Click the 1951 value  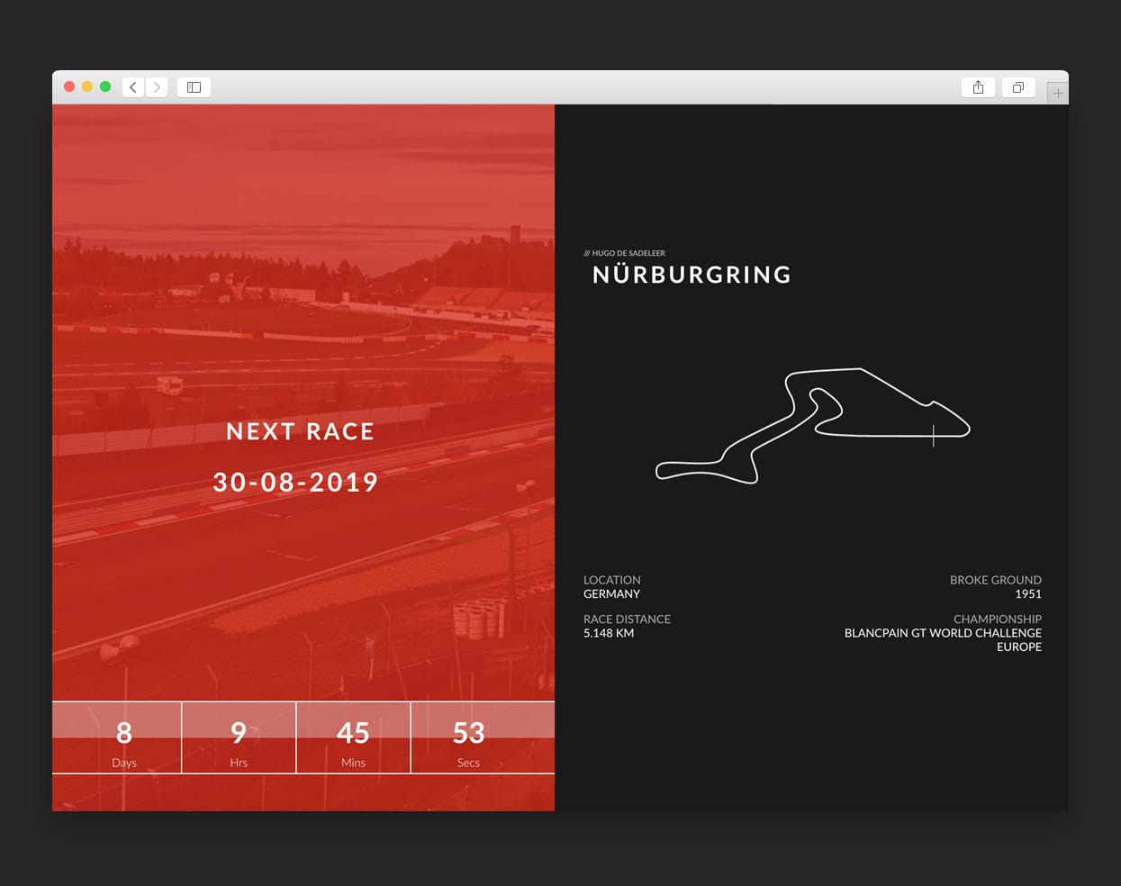(1028, 594)
